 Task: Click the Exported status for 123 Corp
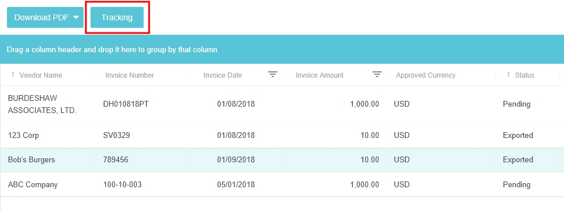pos(518,136)
